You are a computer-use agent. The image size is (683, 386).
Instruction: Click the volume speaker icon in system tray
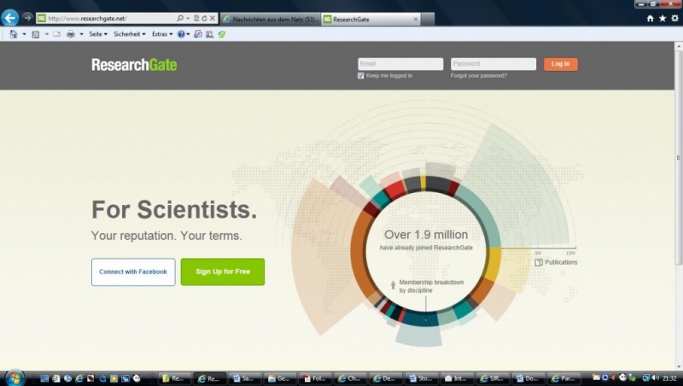pos(656,377)
